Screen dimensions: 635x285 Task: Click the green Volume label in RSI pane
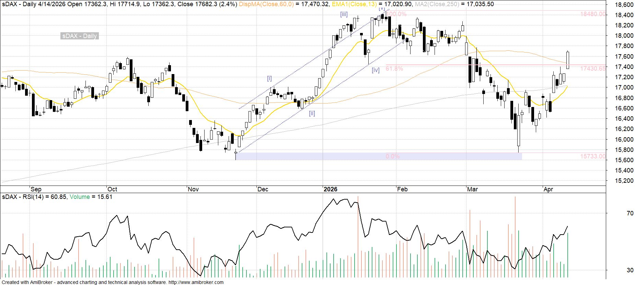[80, 197]
